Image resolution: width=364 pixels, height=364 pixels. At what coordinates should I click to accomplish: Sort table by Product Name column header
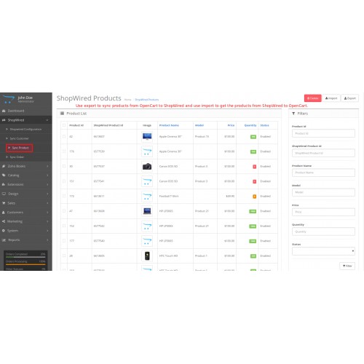coord(169,125)
